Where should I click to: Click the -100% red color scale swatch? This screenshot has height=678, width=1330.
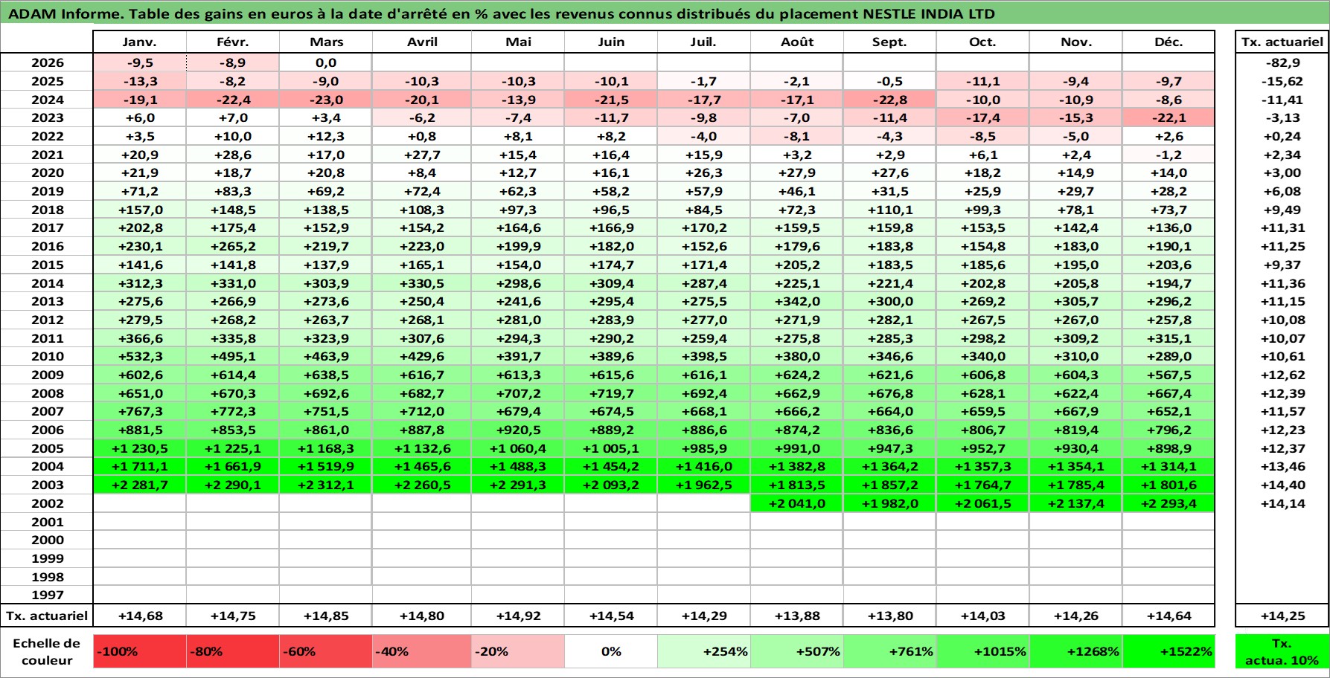point(140,651)
